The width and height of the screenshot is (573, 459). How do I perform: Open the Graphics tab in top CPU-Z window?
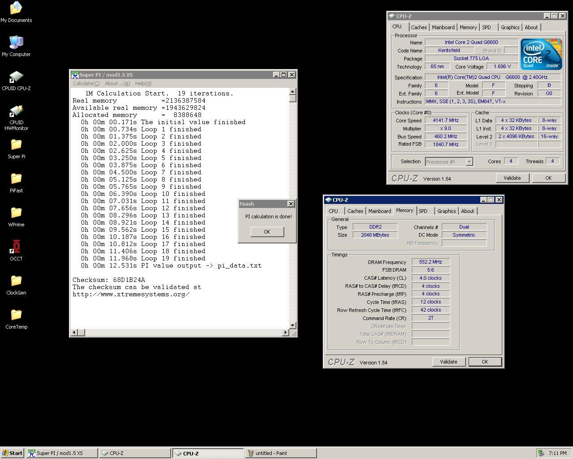pos(510,27)
